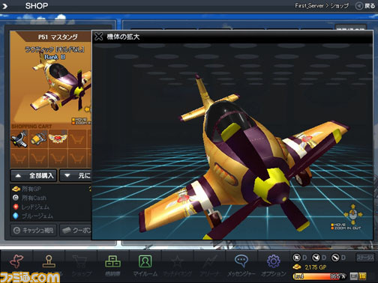Select the yellow engine part in cart
378x283 pixels.
pyautogui.click(x=38, y=139)
